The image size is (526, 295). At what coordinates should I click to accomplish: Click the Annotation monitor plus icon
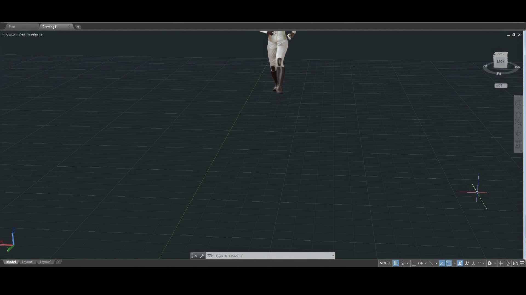(x=501, y=263)
